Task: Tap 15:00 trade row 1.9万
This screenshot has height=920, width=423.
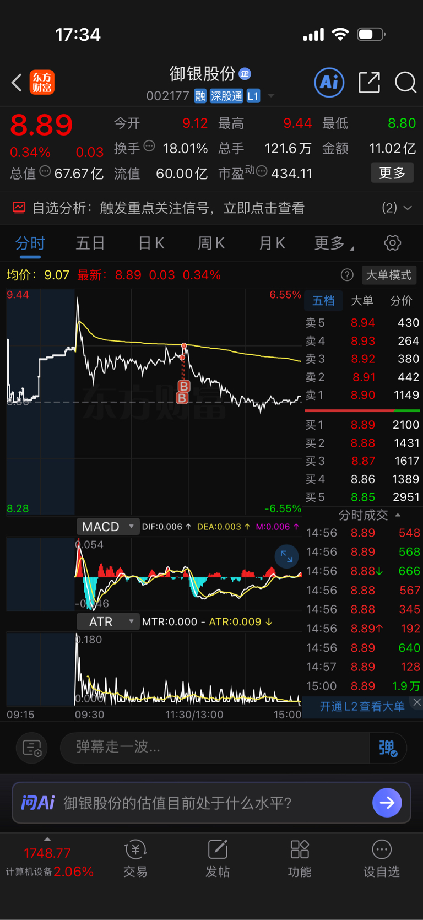Action: pyautogui.click(x=362, y=686)
